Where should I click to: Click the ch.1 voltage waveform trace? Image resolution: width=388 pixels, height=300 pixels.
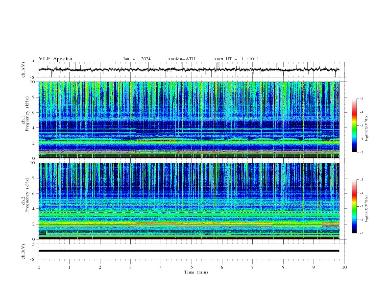point(189,70)
